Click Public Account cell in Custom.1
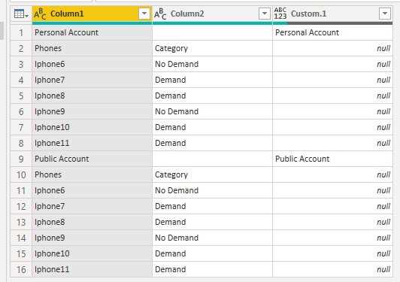 tap(332, 159)
